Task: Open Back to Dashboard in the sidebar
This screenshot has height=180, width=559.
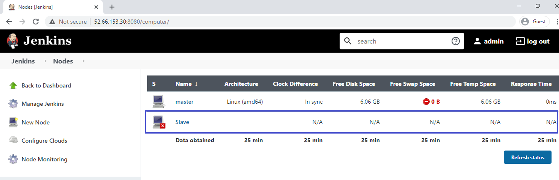Action: coord(46,85)
